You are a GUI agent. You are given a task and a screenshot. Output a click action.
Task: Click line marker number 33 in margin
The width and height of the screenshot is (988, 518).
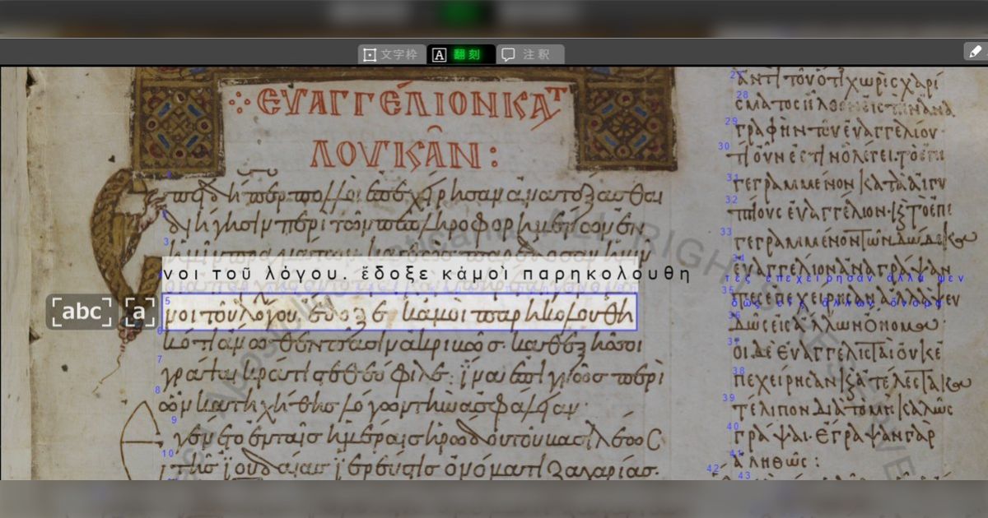click(725, 232)
